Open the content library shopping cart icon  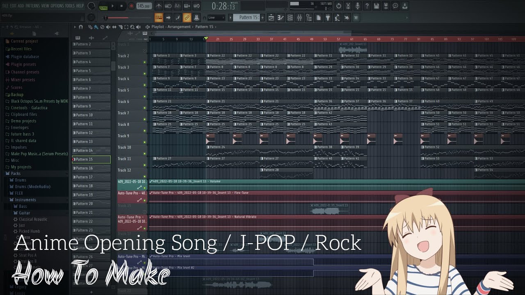pos(356,18)
